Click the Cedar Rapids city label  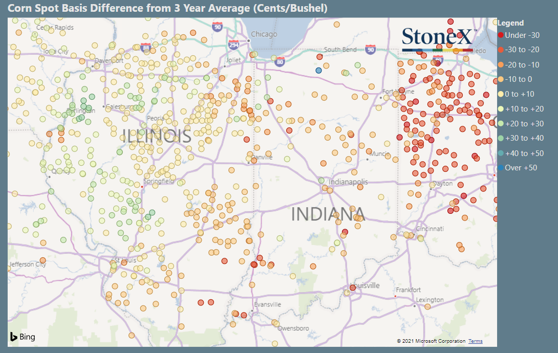pyautogui.click(x=55, y=28)
